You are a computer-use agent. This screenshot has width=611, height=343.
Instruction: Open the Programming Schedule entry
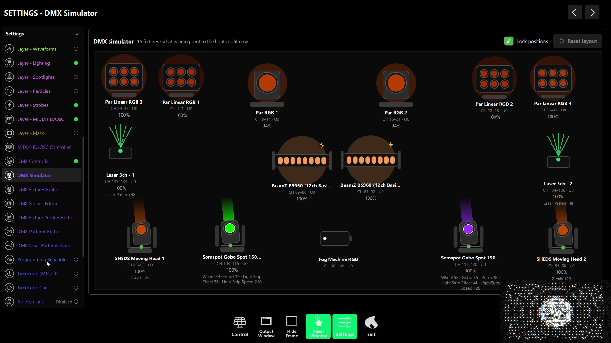point(41,260)
